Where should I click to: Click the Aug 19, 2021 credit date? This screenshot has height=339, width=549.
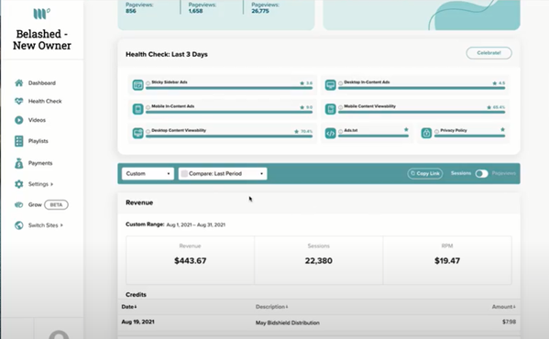coord(138,322)
